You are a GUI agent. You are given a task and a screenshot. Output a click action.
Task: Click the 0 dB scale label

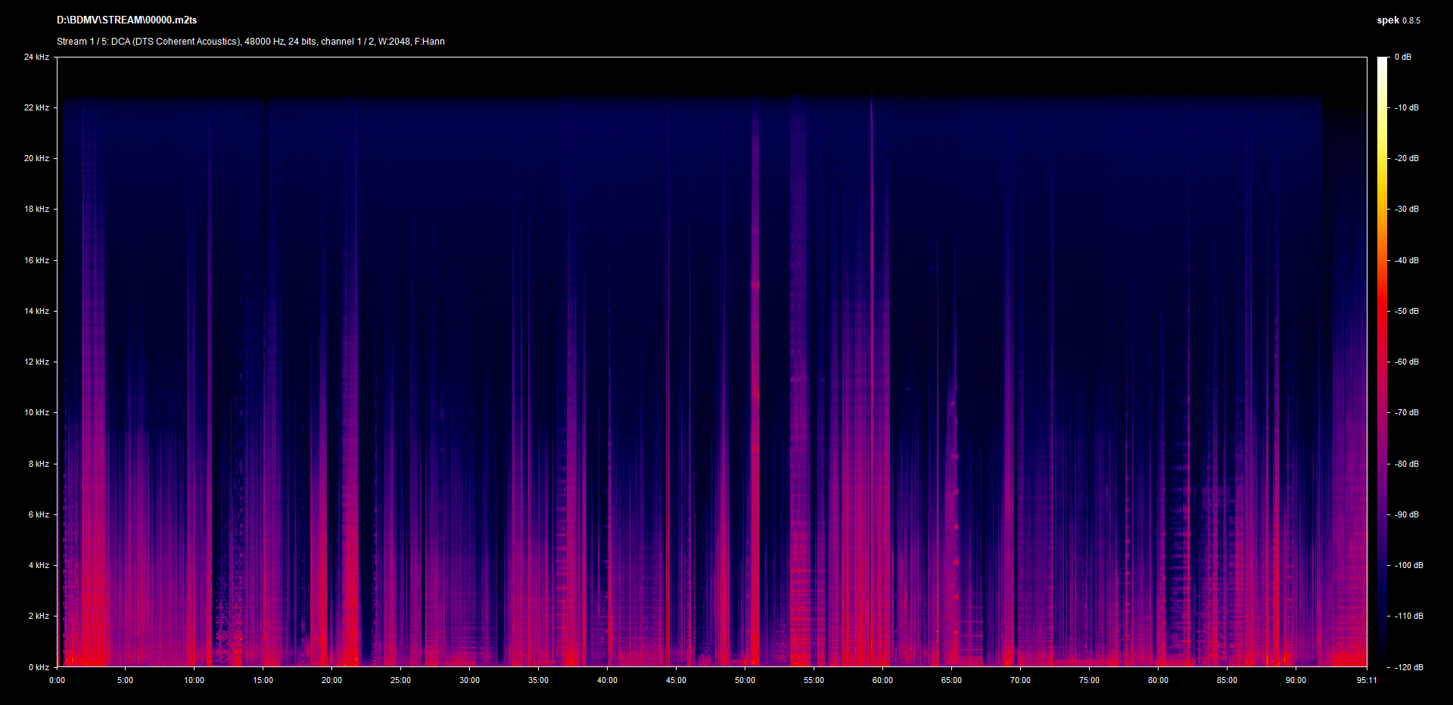pyautogui.click(x=1403, y=57)
